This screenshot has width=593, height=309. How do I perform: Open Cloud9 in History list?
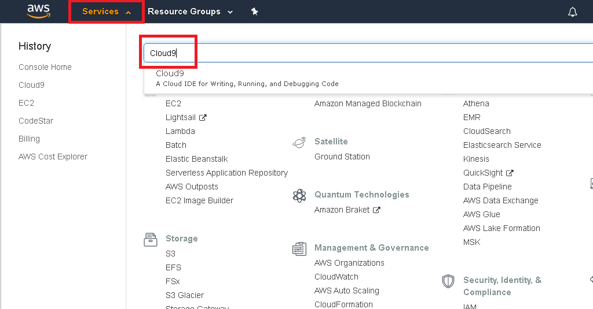(31, 85)
